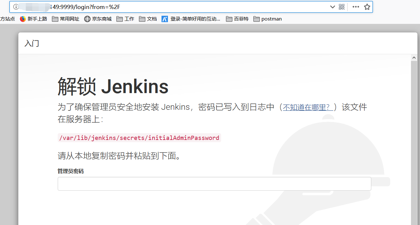Bookmark this page with the star icon

367,7
